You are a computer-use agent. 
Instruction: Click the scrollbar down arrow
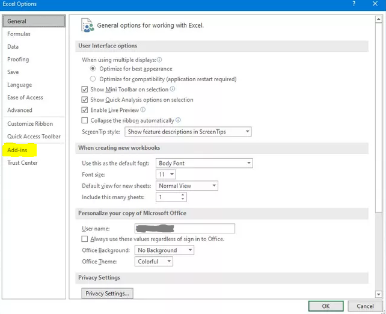point(378,294)
